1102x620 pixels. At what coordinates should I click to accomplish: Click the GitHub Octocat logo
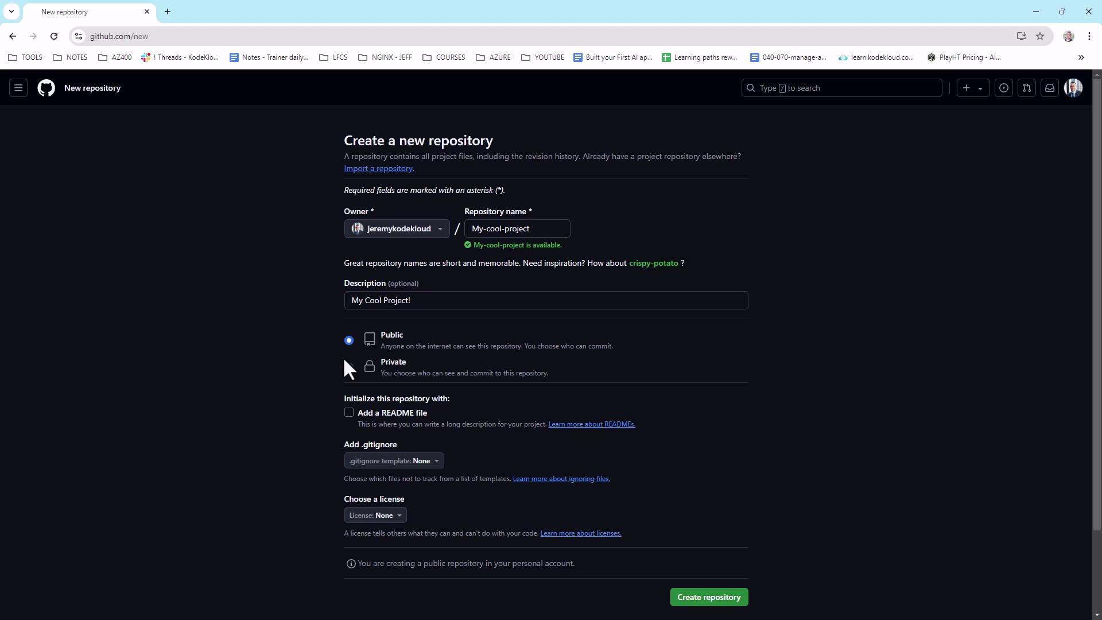(46, 88)
